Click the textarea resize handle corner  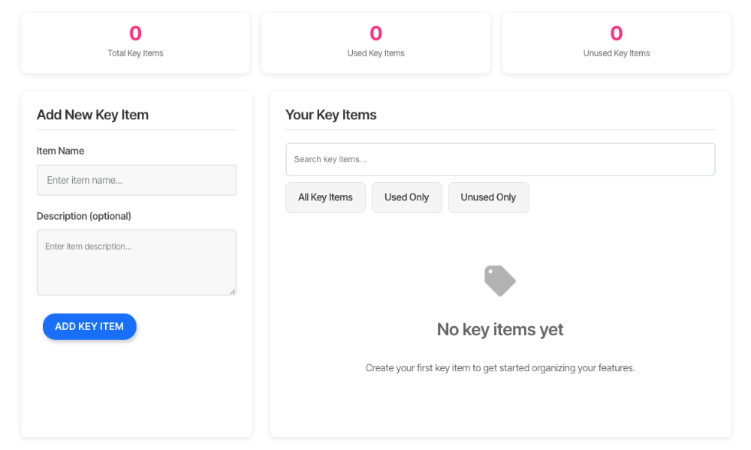(x=232, y=292)
